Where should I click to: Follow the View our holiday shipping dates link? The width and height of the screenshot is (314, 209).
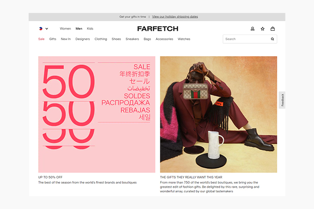tap(175, 17)
